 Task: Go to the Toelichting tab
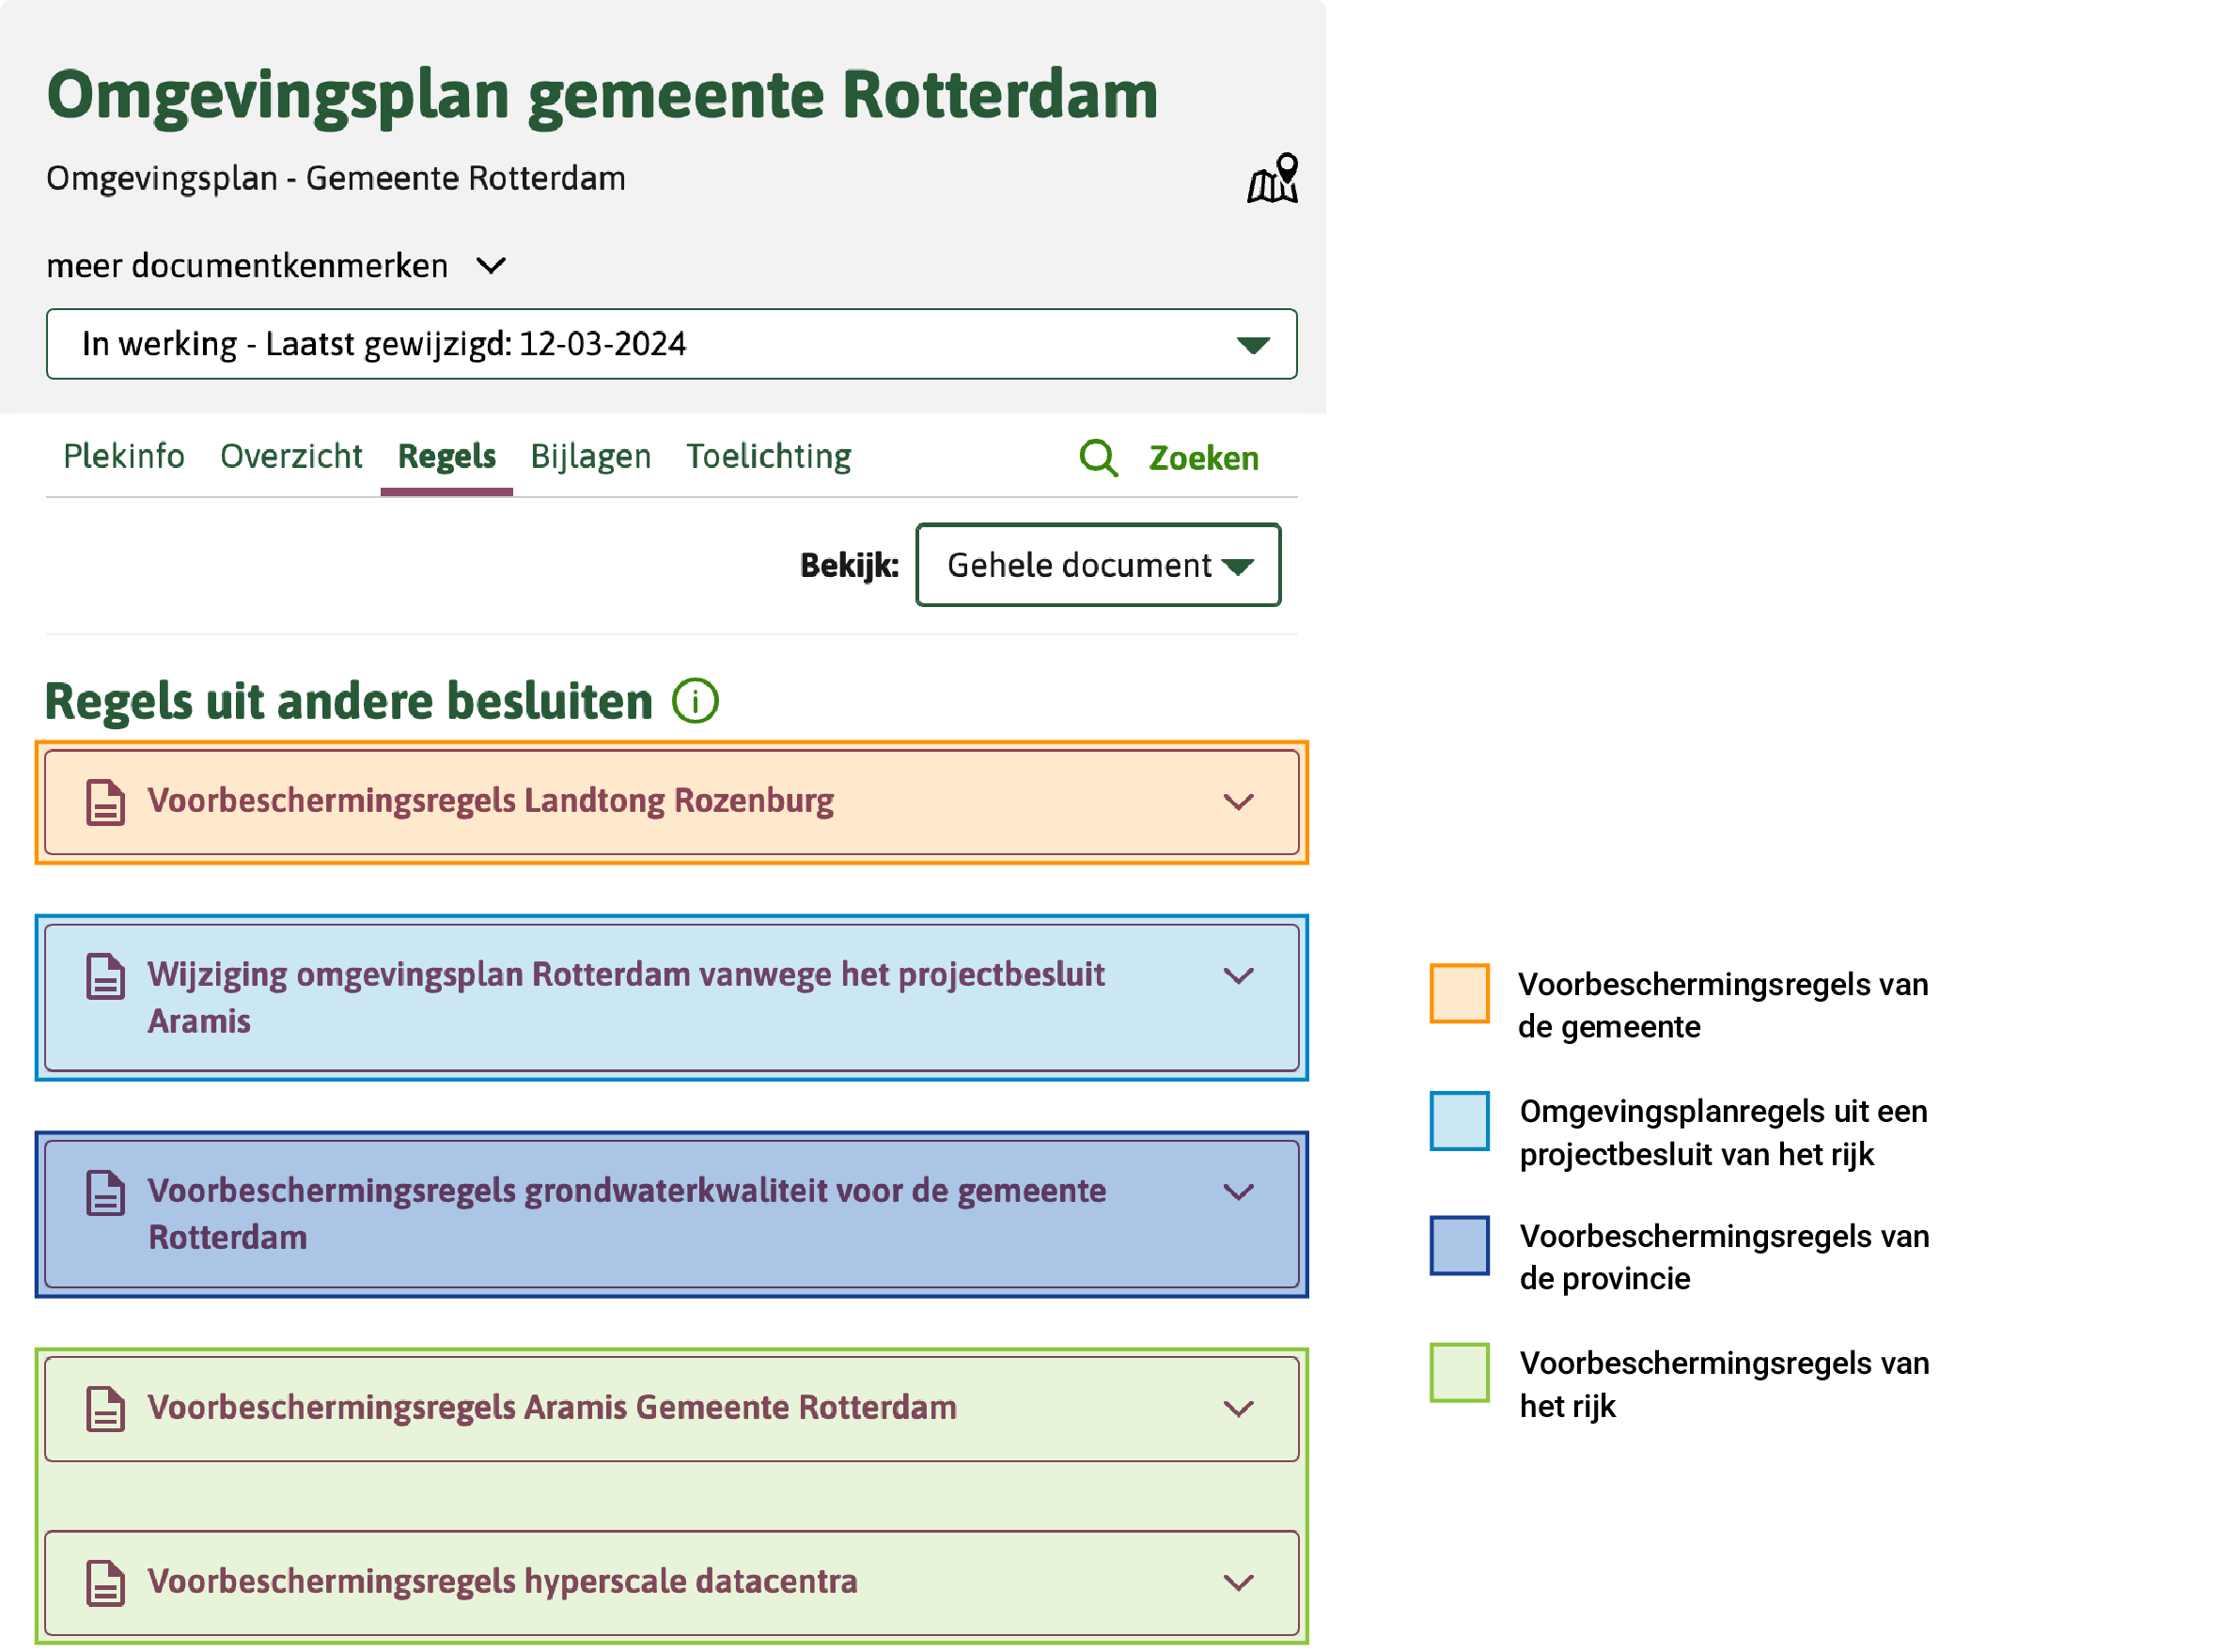click(x=768, y=457)
